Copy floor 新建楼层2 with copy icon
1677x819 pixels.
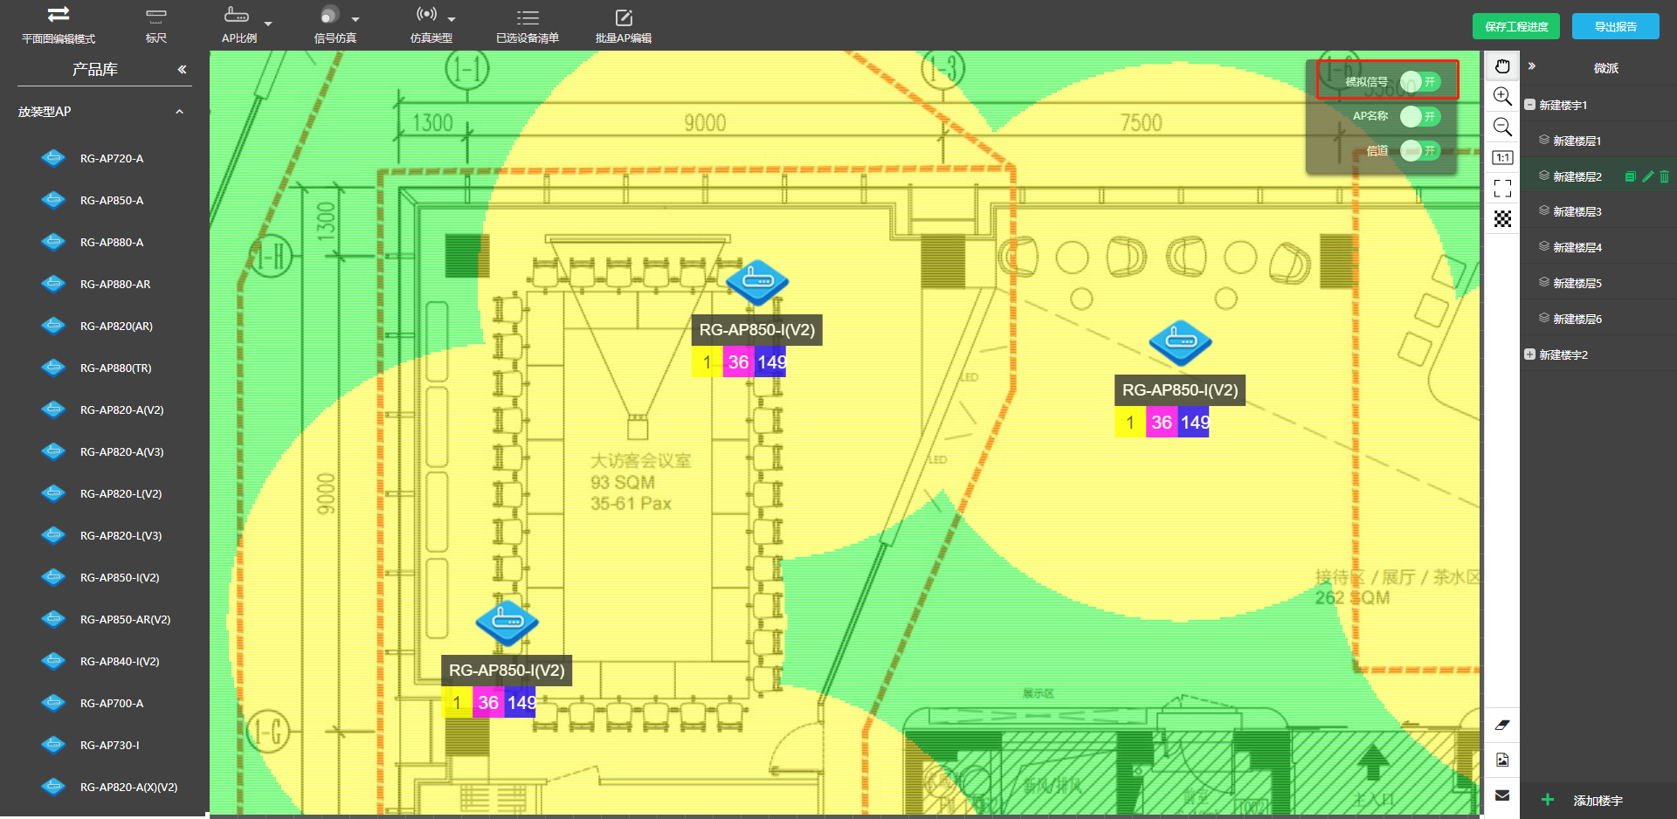click(x=1630, y=176)
